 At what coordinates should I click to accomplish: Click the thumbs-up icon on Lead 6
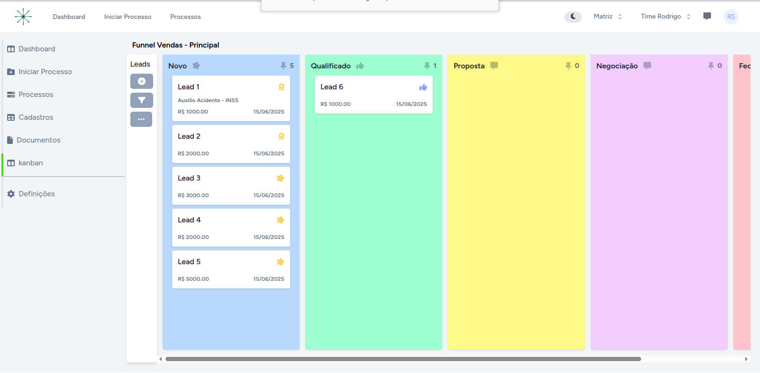tap(423, 87)
